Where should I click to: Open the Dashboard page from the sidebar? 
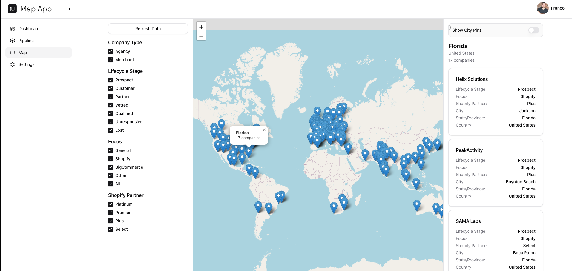[29, 29]
